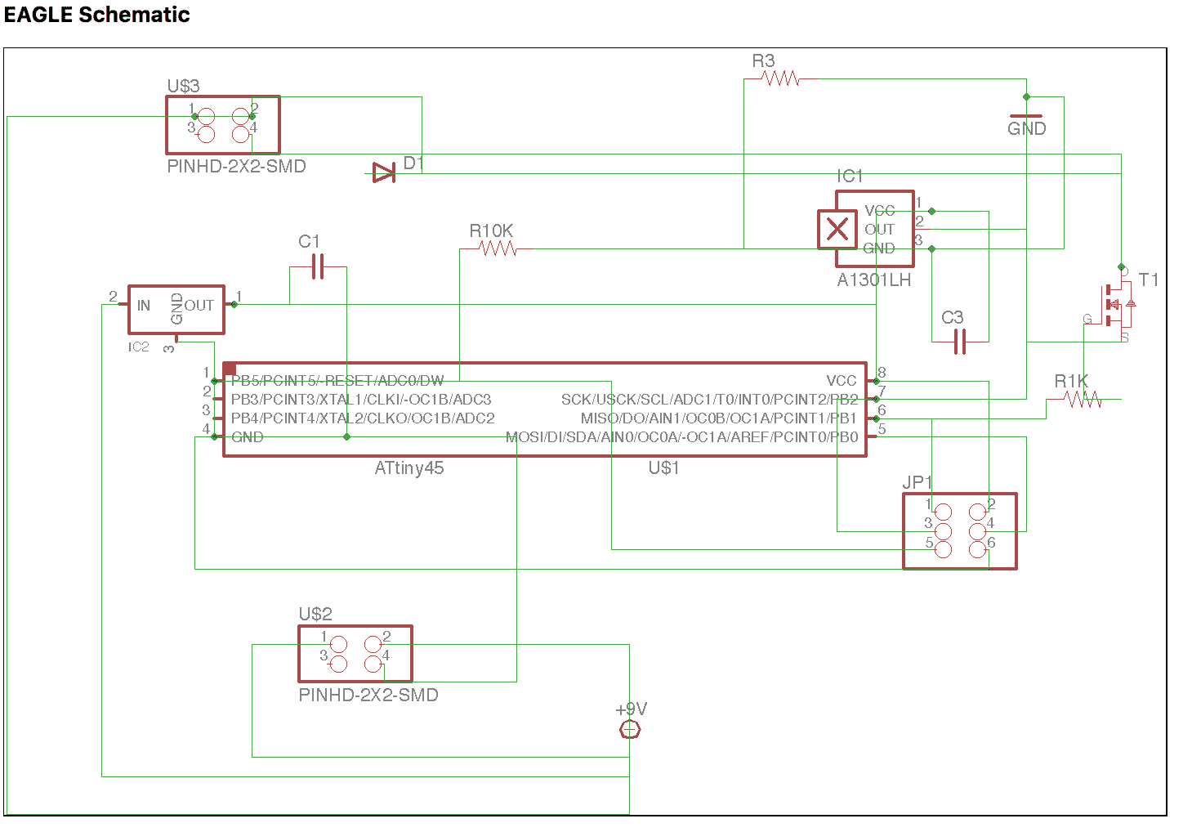Select the SCK/USCK/SCL PB2 pin label
Screen dimensions: 1201x832
[x=710, y=399]
